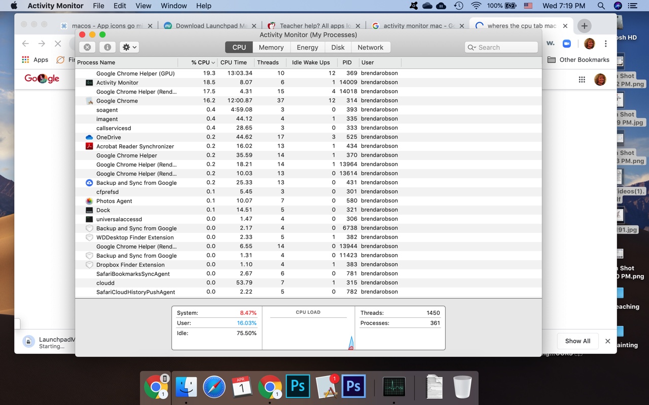Open Finder from the Dock

pos(186,387)
